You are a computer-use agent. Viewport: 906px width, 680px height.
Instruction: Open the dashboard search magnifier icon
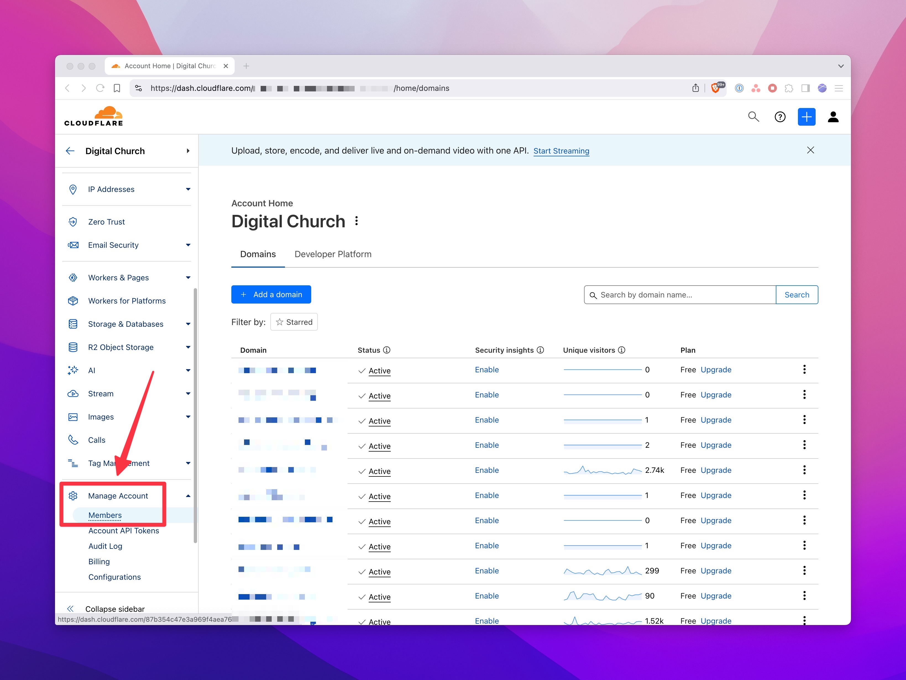pyautogui.click(x=753, y=117)
